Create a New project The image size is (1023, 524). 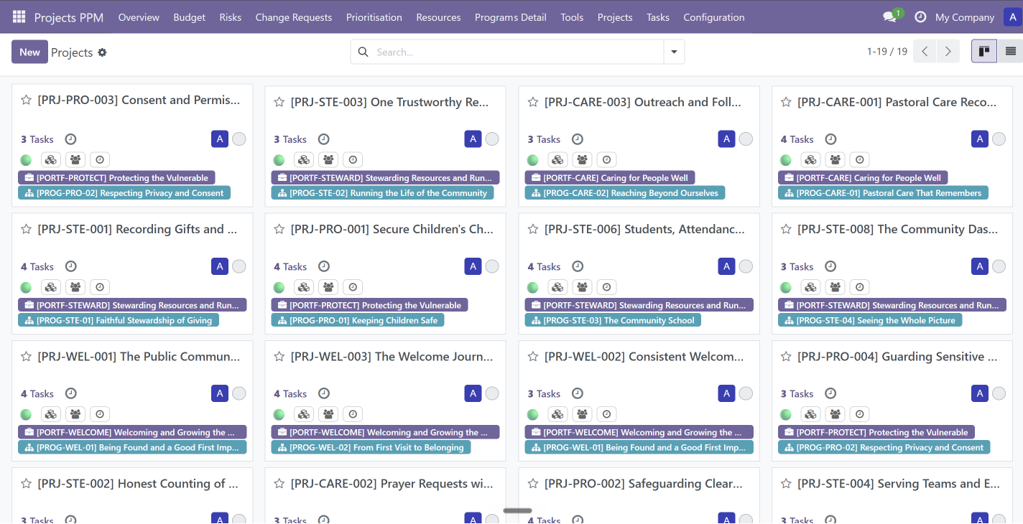29,52
